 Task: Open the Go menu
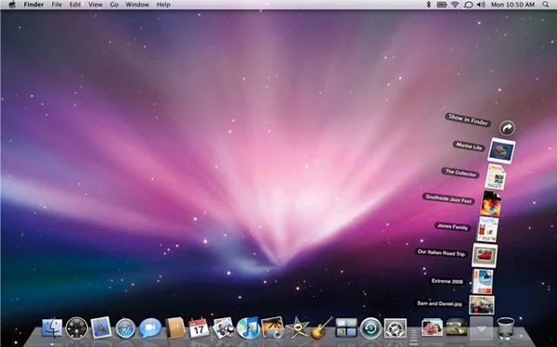coord(114,5)
